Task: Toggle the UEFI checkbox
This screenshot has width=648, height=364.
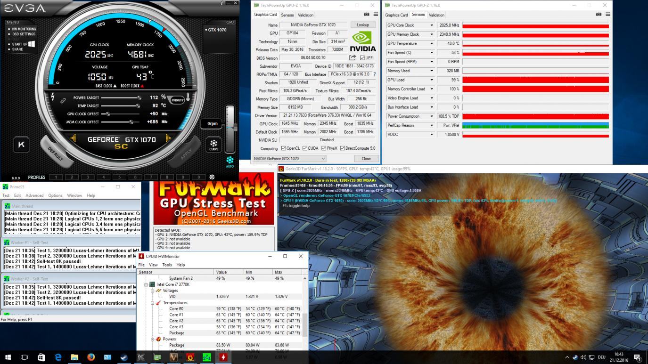Action: (362, 58)
